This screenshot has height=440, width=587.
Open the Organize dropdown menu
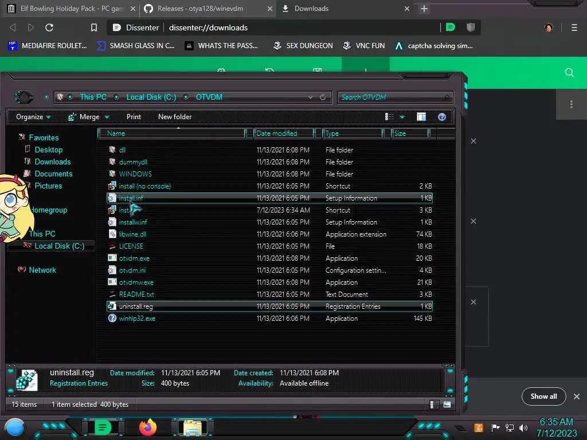(33, 117)
